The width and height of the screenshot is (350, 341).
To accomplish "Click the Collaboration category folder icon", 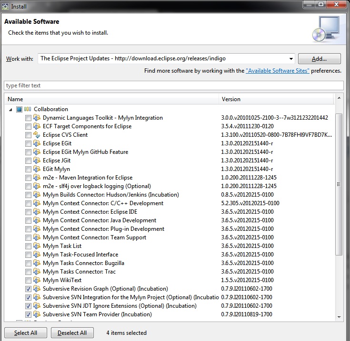I will click(28, 109).
